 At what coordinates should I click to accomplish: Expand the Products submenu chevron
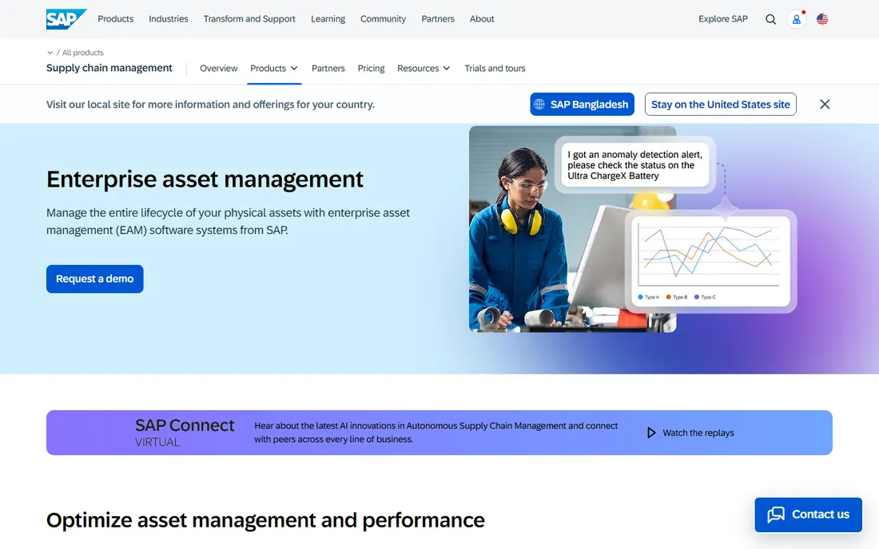[294, 69]
